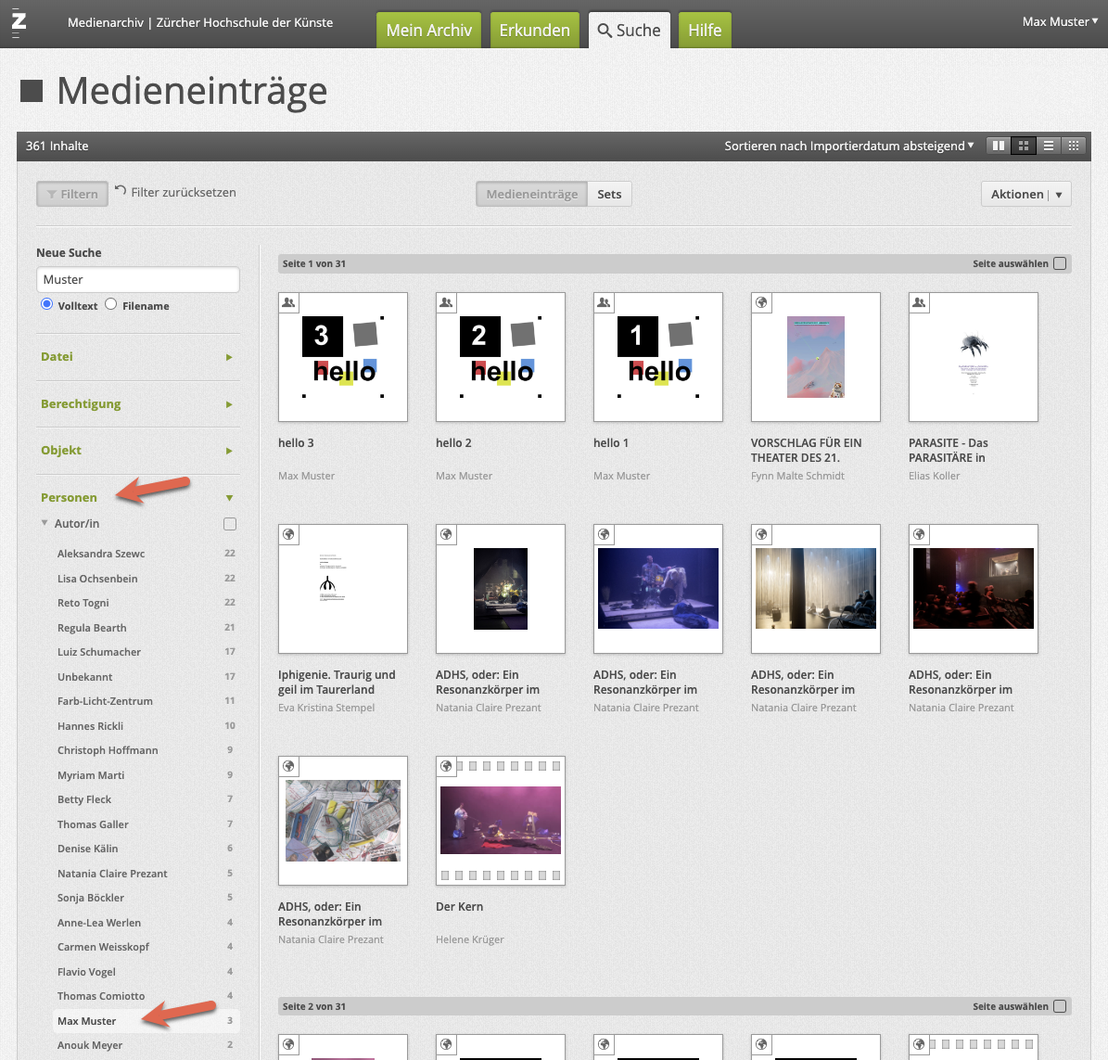Click the group permission icon on hello 3
1108x1060 pixels.
coord(289,302)
